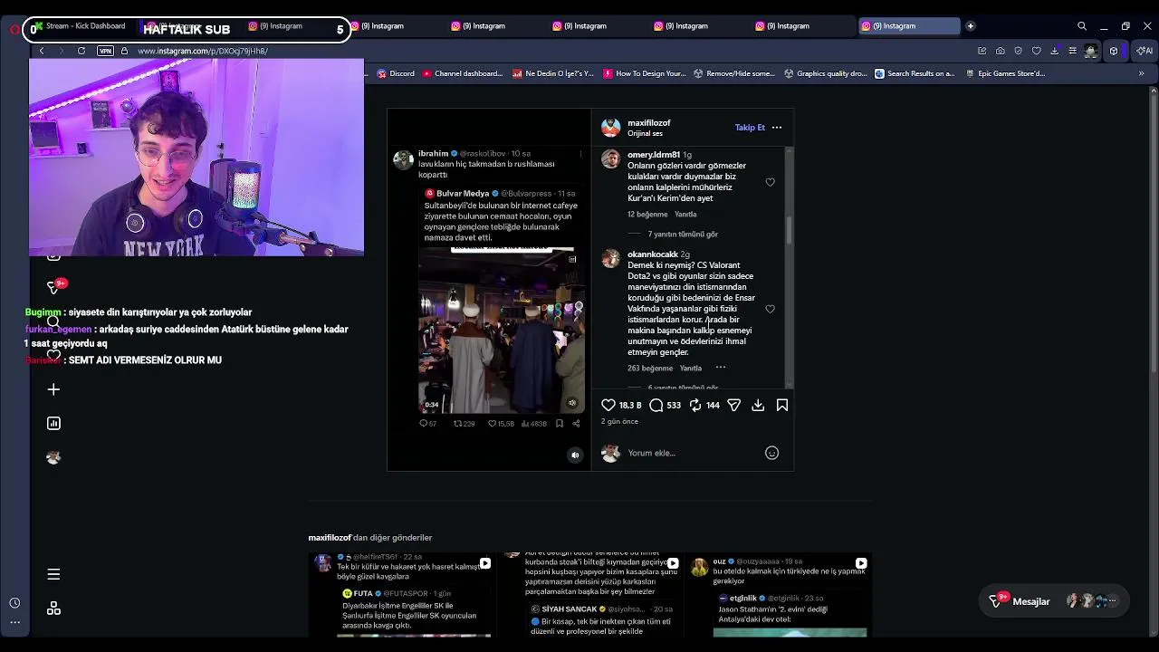1159x652 pixels.
Task: Open Epic Games Store'd bookmark
Action: coord(1006,73)
